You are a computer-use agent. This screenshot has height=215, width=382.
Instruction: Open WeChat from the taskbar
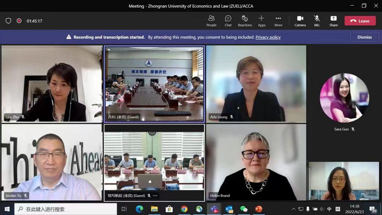[x=244, y=209]
